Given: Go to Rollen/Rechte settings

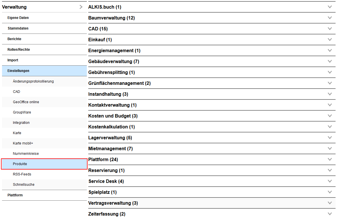Looking at the screenshot, I should pos(19,50).
